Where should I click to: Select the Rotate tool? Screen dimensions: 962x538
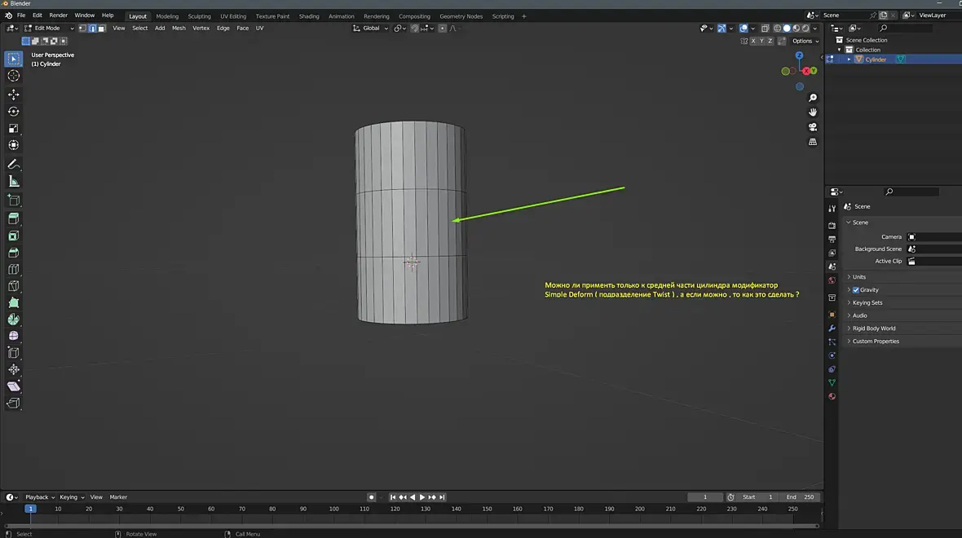coord(14,112)
